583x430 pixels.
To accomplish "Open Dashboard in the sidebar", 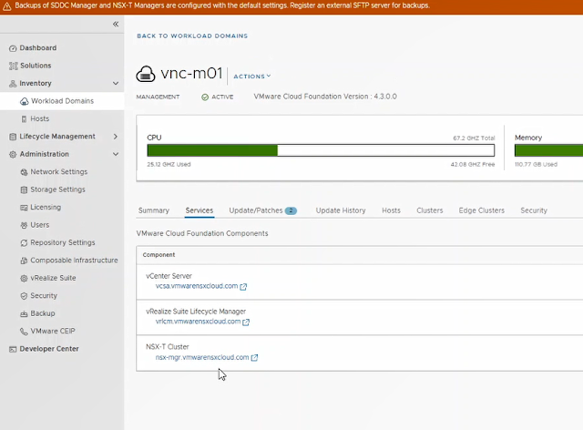I will 38,48.
